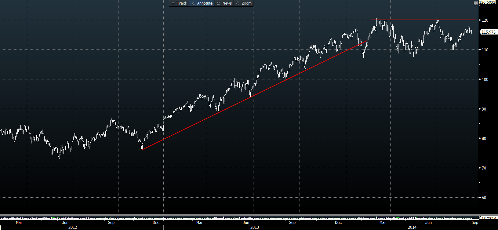
Task: Click the 90 price axis label
Action: [484, 109]
